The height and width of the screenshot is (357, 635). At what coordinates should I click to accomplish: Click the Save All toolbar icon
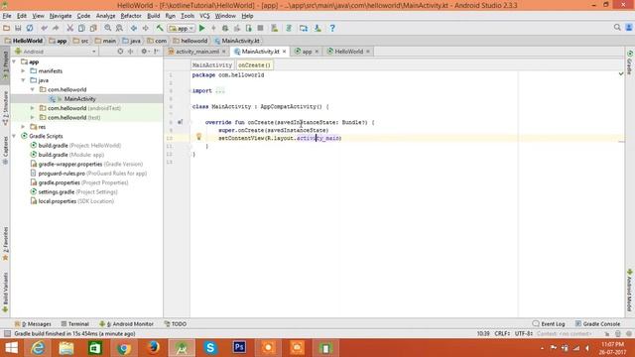pos(18,28)
